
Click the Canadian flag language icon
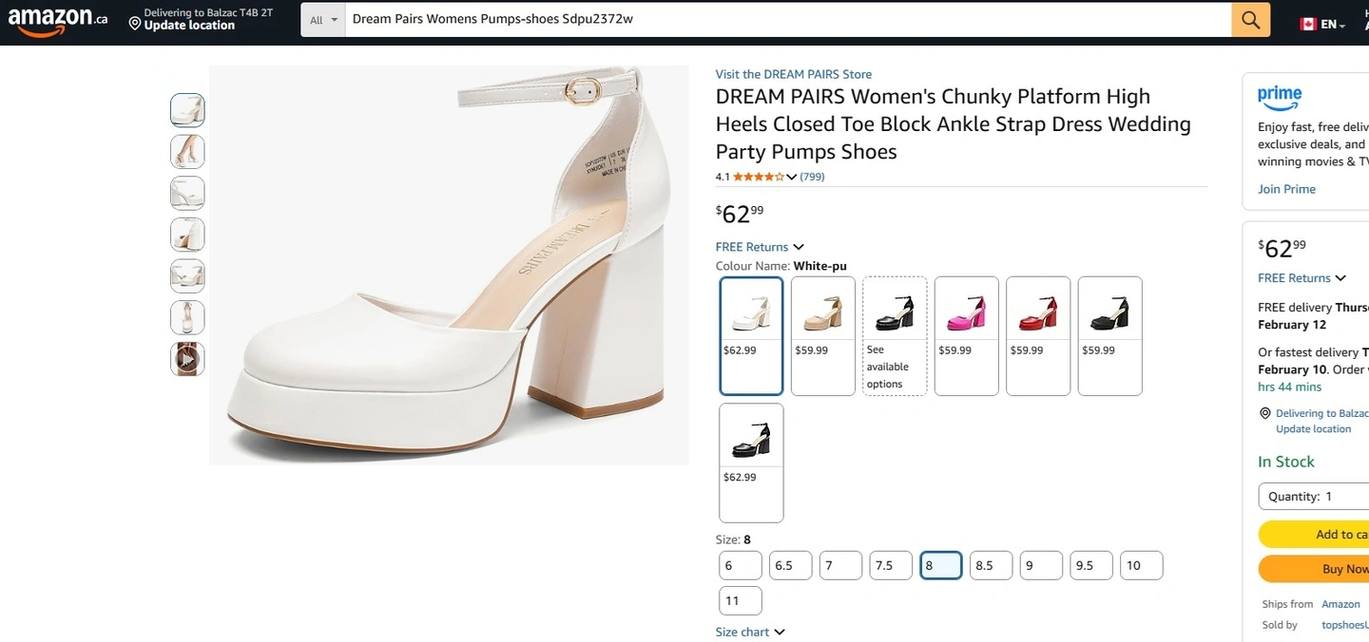click(1307, 24)
